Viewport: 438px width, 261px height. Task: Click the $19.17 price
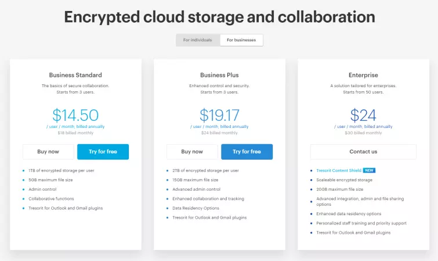(x=219, y=115)
